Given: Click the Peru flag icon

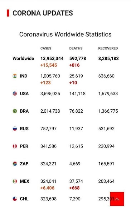Looking at the screenshot, I should point(15,146).
